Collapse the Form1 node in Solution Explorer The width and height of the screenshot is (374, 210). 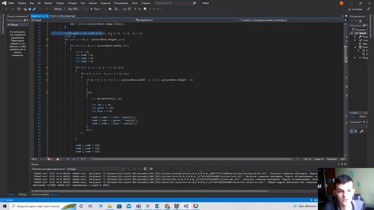pos(355,47)
